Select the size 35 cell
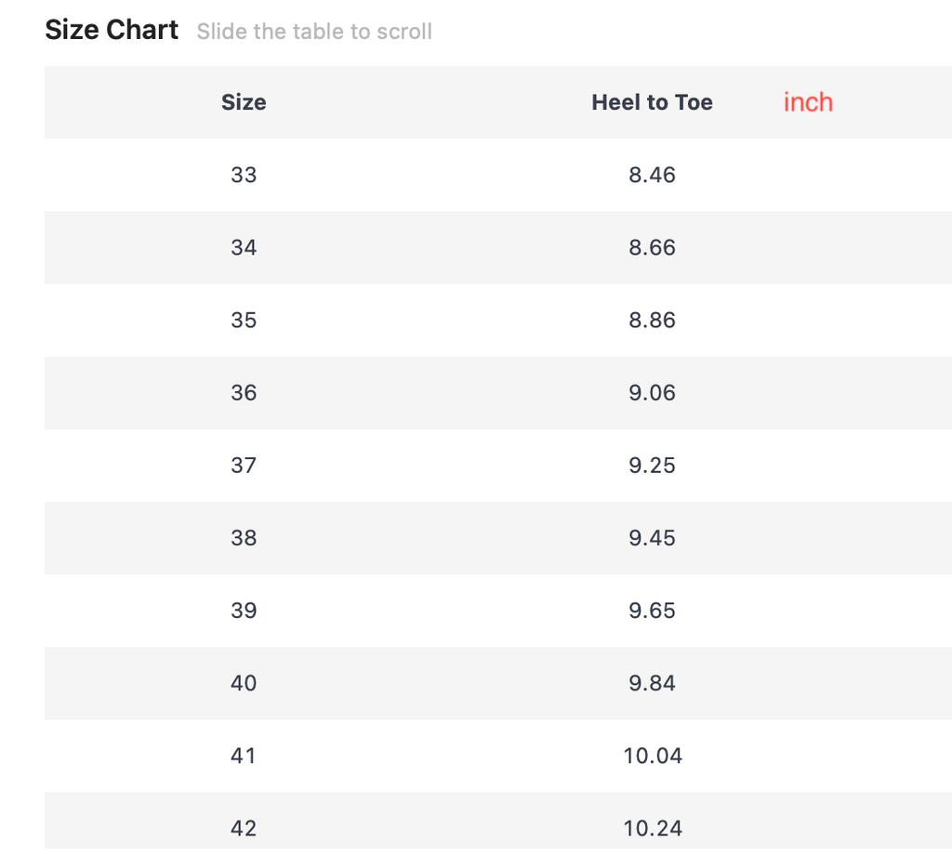This screenshot has width=952, height=854. 244,320
